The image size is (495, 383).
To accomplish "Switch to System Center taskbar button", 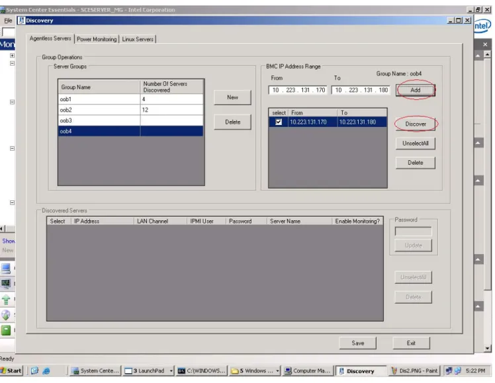I will pos(95,371).
